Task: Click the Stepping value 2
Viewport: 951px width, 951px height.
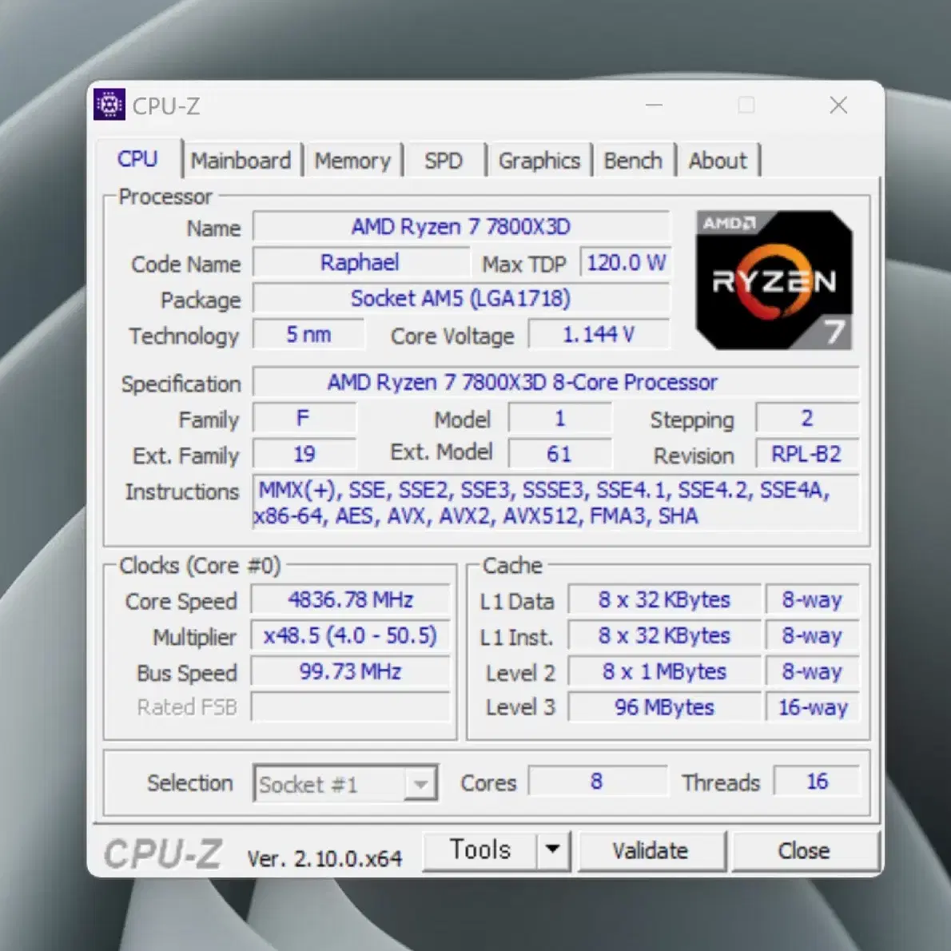Action: coord(807,418)
